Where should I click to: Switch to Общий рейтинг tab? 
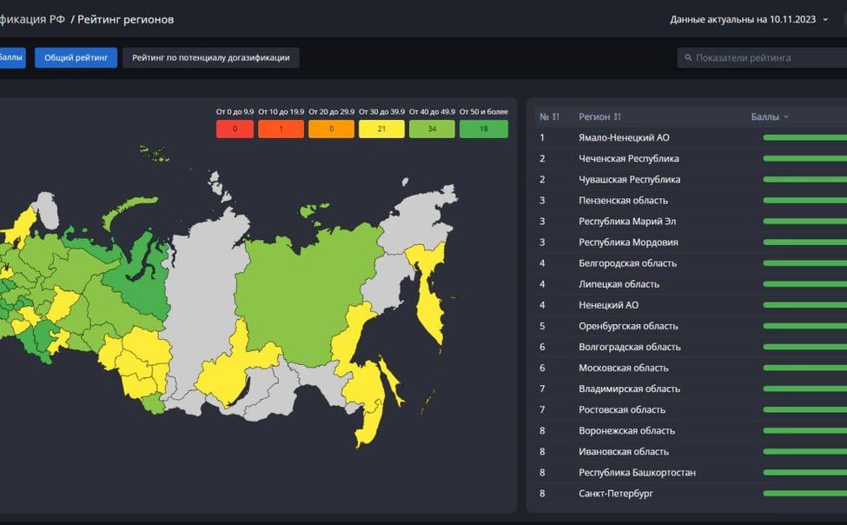[76, 58]
